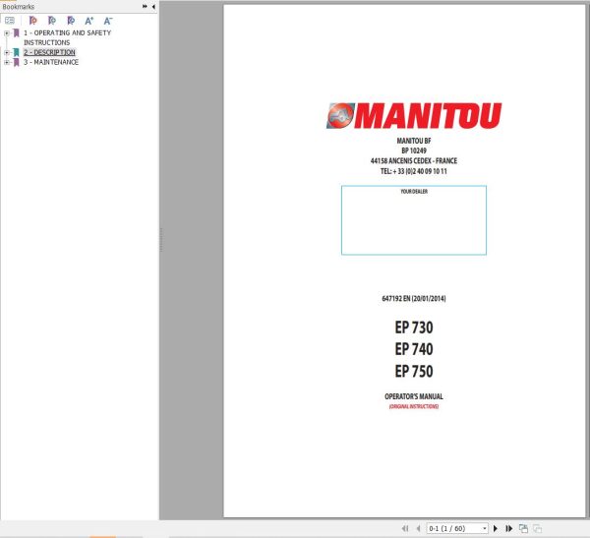Jump to the last page
This screenshot has height=538, width=590.
pyautogui.click(x=509, y=528)
